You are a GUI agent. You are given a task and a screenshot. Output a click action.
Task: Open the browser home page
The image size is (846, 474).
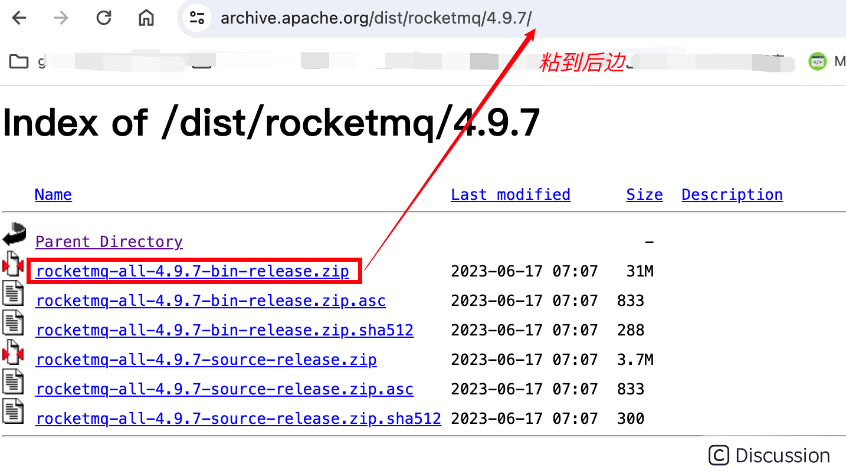point(145,18)
